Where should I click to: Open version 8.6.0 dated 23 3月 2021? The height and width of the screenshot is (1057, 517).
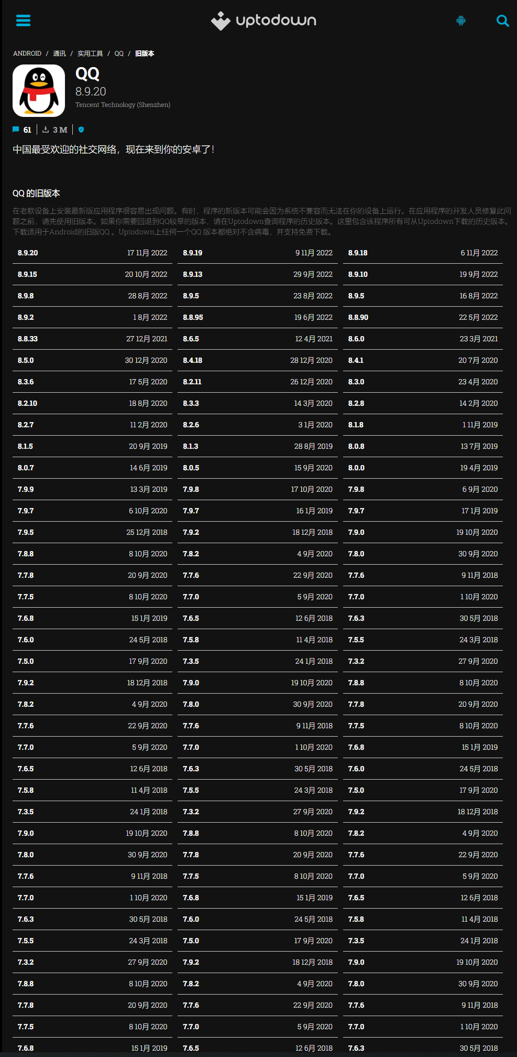coord(423,339)
